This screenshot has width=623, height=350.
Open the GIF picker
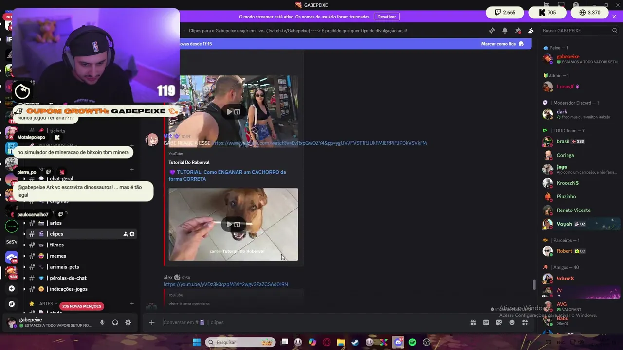pyautogui.click(x=486, y=322)
